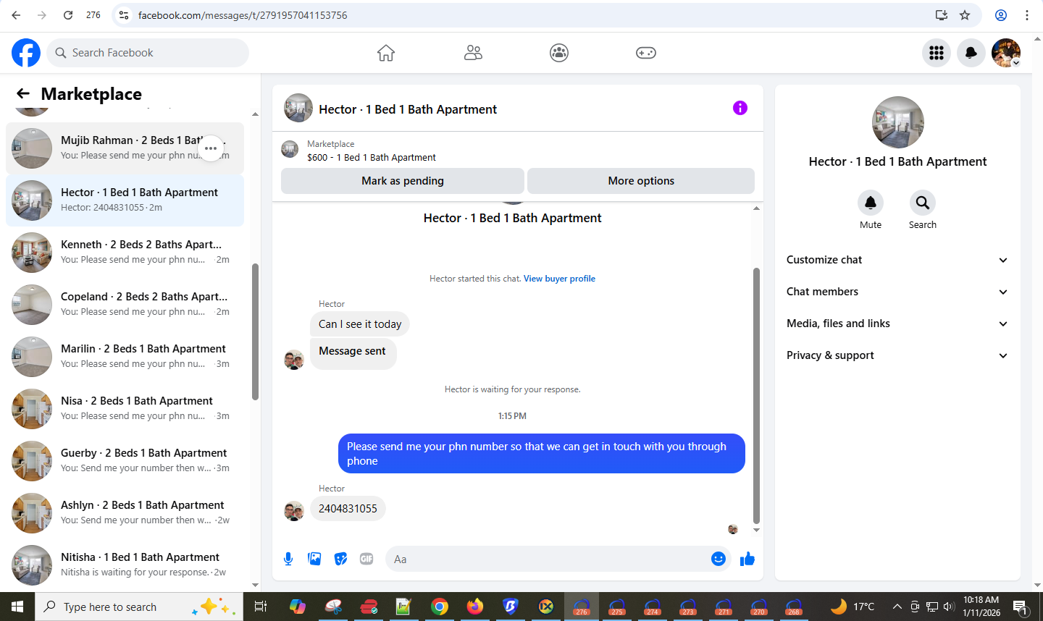The height and width of the screenshot is (621, 1043).
Task: Choose a GIF icon
Action: [366, 559]
